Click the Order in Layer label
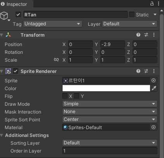Screen dimensions: 164x158 [x=26, y=151]
